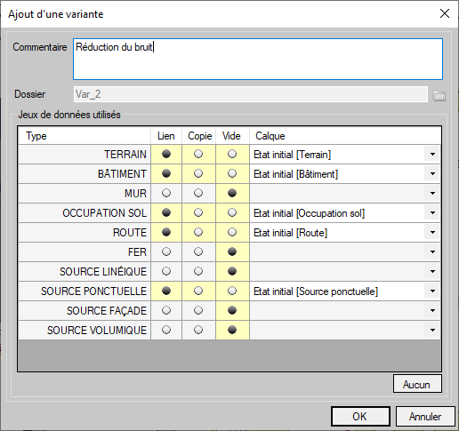The image size is (459, 431).
Task: Click the TERRAIN type cell
Action: [x=85, y=154]
